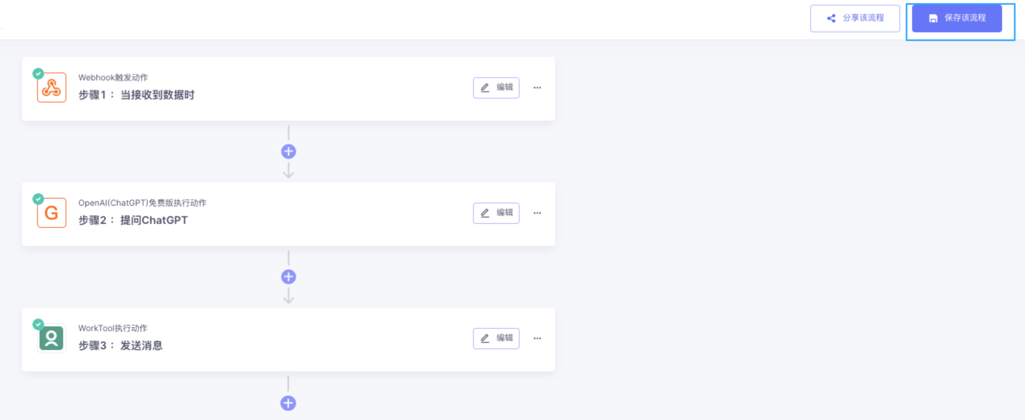
Task: Open more options for Webhook step 1
Action: (x=537, y=88)
